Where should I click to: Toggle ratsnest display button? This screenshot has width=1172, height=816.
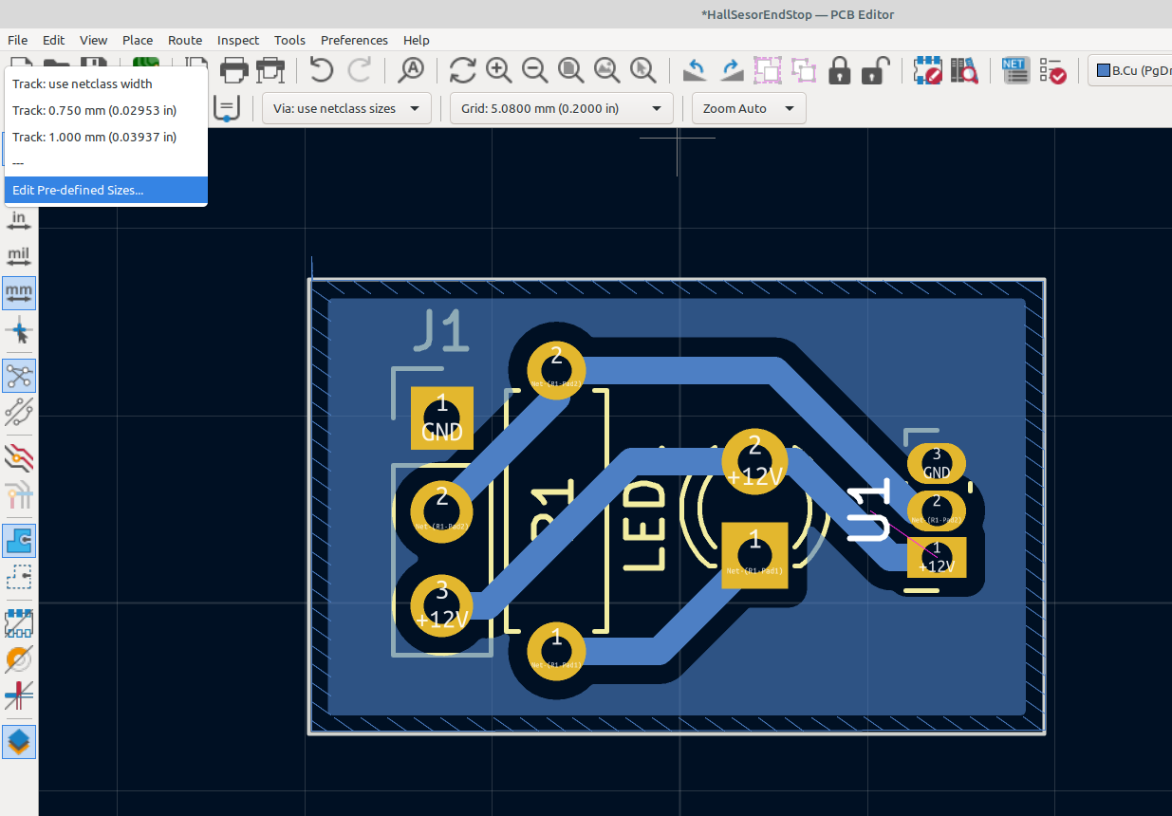[x=19, y=376]
